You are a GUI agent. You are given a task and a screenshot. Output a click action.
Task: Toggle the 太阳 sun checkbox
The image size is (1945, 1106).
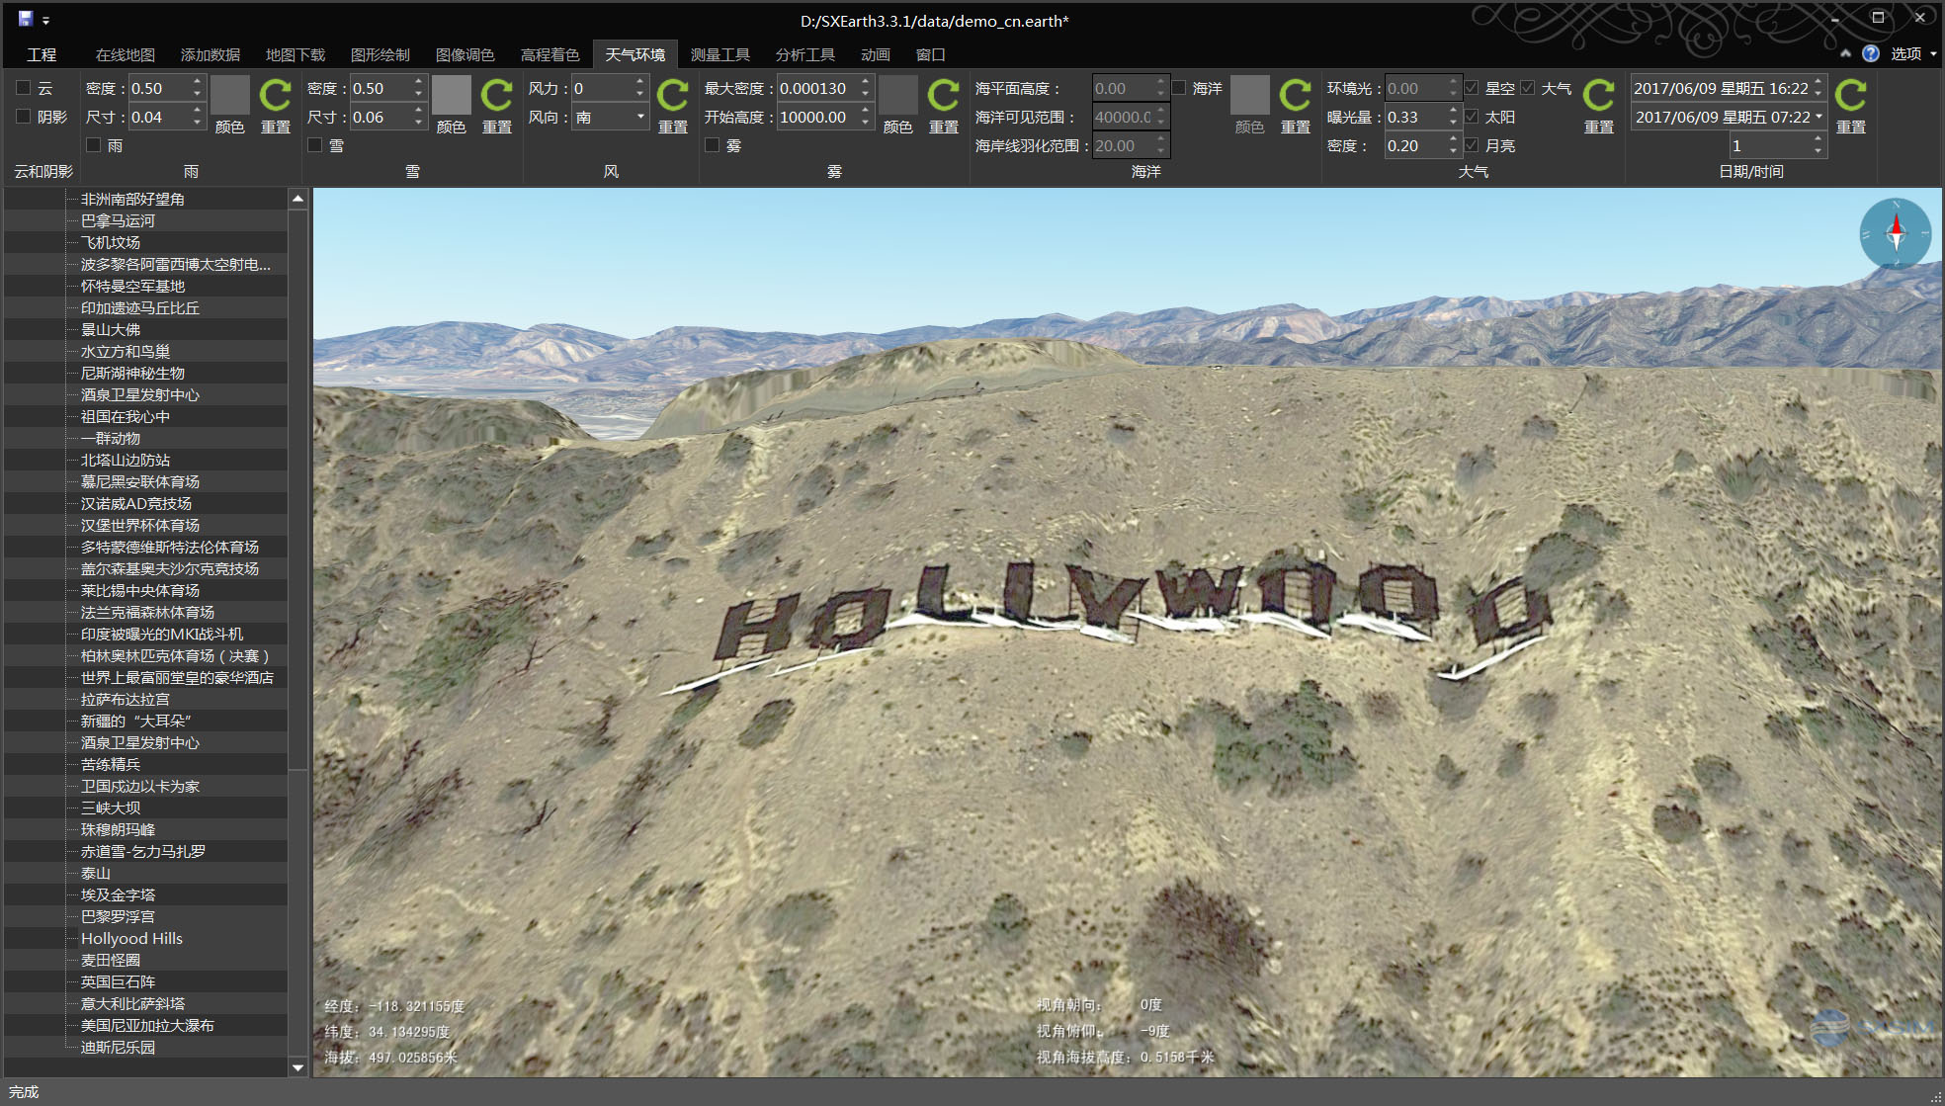pos(1472,117)
